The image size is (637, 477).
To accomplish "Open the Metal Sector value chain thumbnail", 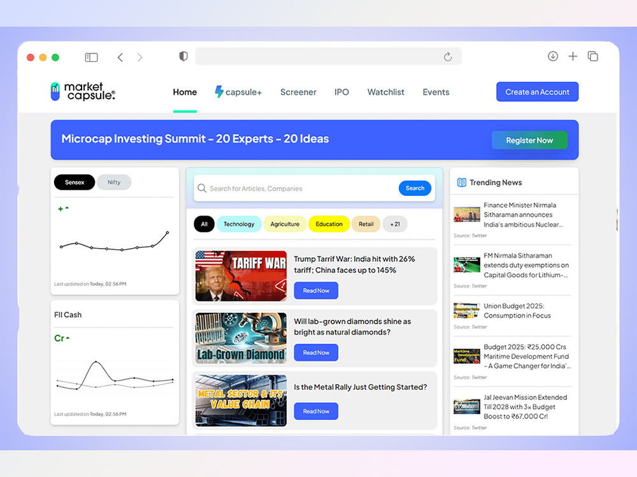I will tap(241, 400).
